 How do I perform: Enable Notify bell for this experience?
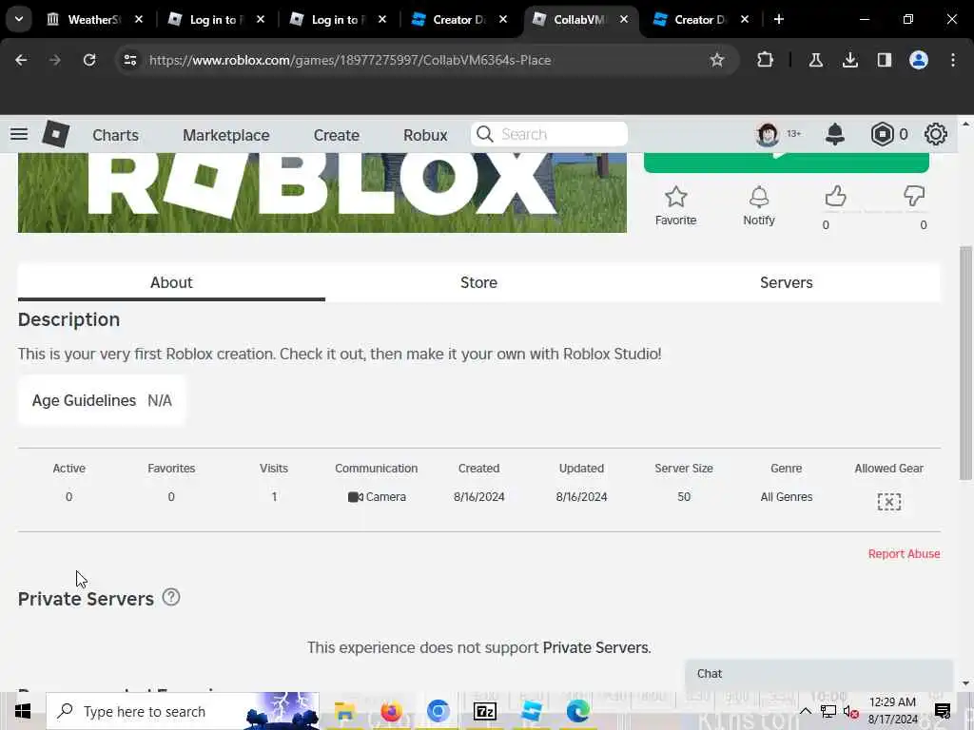(758, 206)
